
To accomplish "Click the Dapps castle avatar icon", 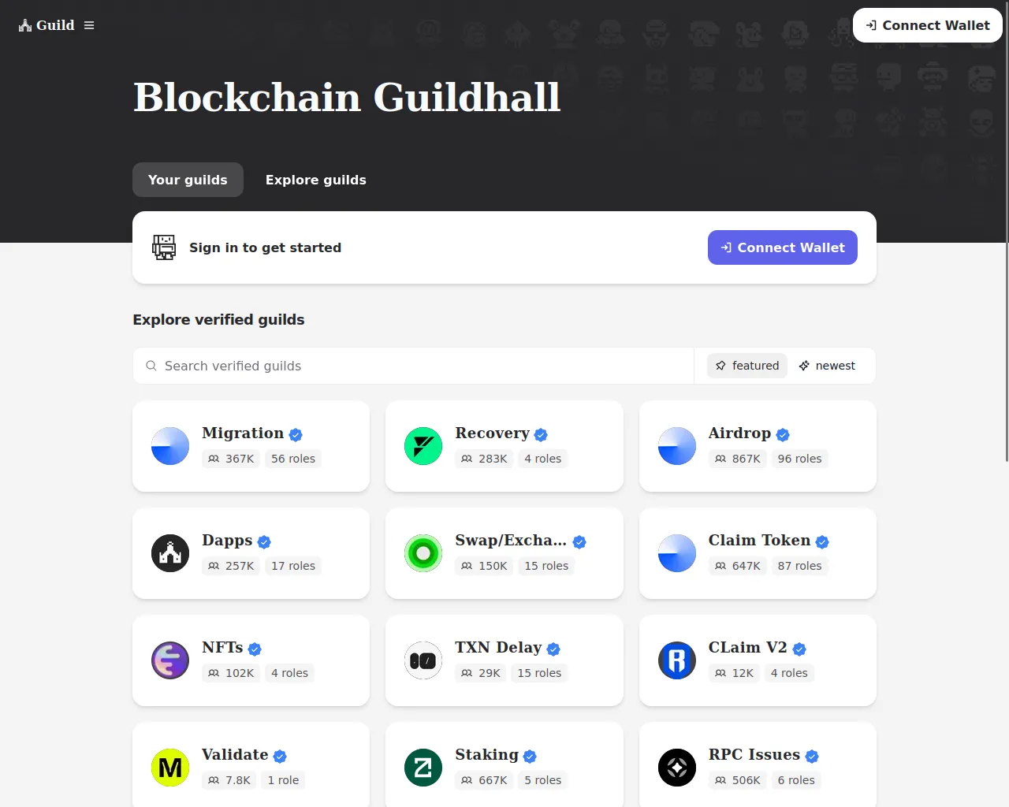I will 170,553.
